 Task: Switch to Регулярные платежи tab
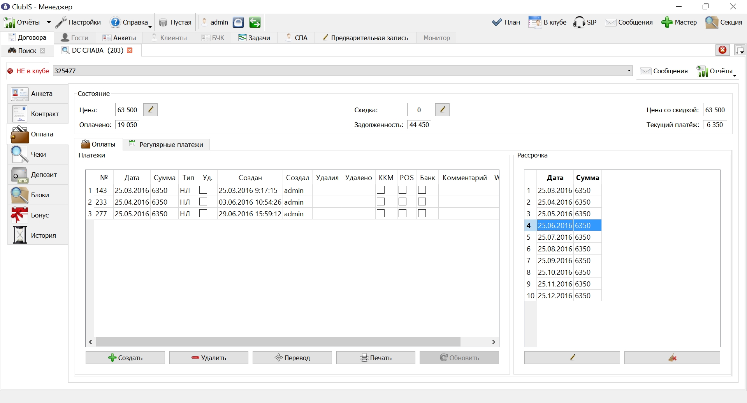coord(166,145)
